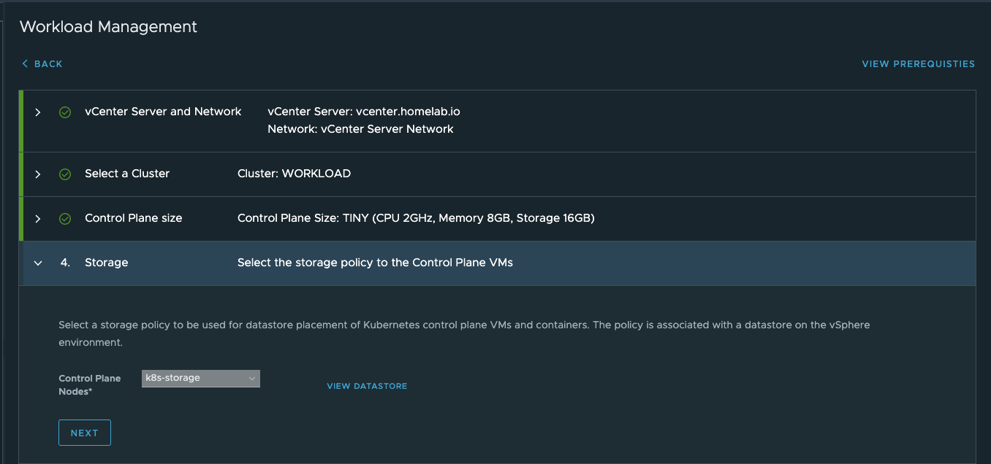Screen dimensions: 991x464
Task: Click the back chevron arrow icon
Action: 25,64
